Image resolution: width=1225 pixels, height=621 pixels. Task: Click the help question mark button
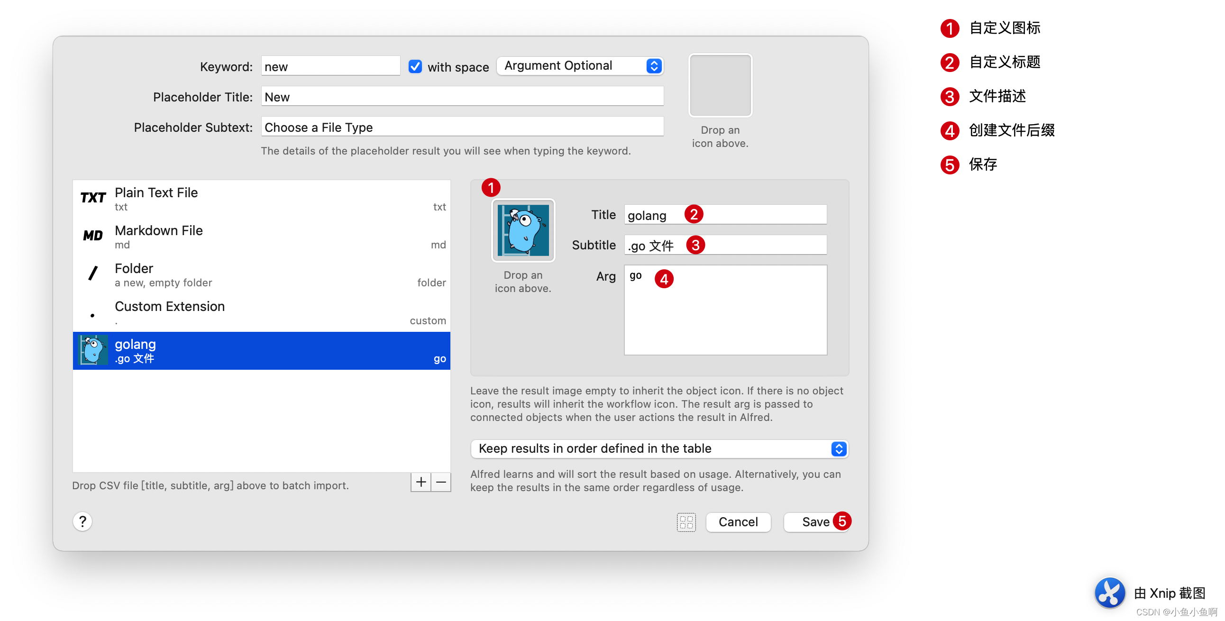pyautogui.click(x=82, y=521)
